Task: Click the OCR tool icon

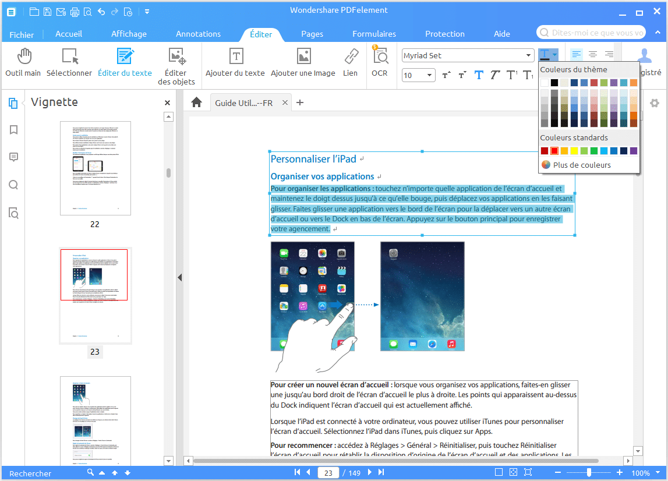Action: pos(380,63)
